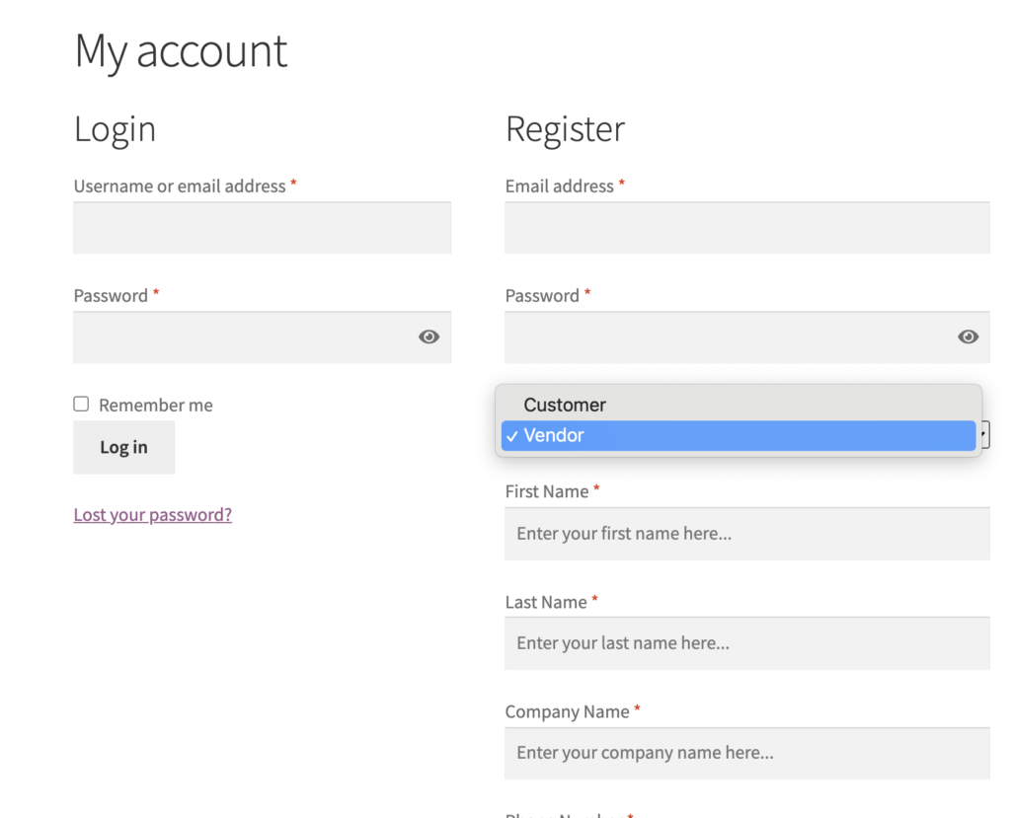Show login password via eye icon
Screen dimensions: 1011x818
coord(428,336)
